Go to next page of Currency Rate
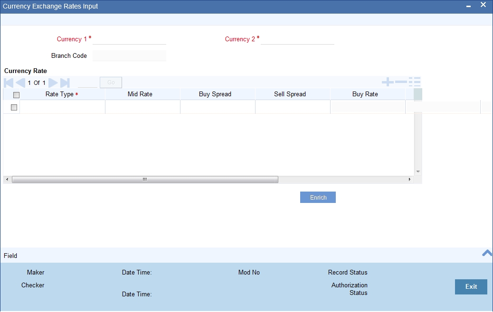Image resolution: width=493 pixels, height=312 pixels. [x=53, y=83]
